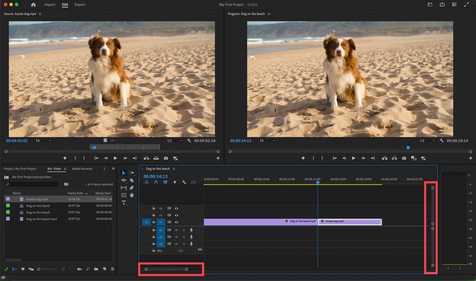
Task: Mute audio track A1
Action: pyautogui.click(x=176, y=230)
